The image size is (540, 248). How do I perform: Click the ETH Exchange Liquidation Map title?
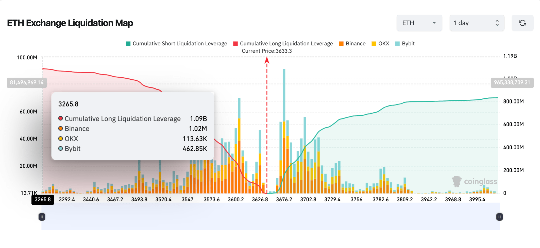click(x=70, y=23)
